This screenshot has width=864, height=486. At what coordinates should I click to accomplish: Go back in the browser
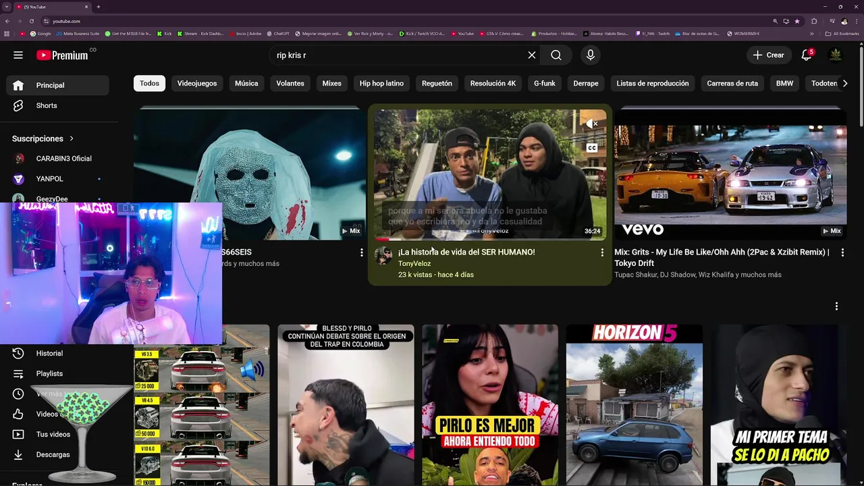coord(7,21)
